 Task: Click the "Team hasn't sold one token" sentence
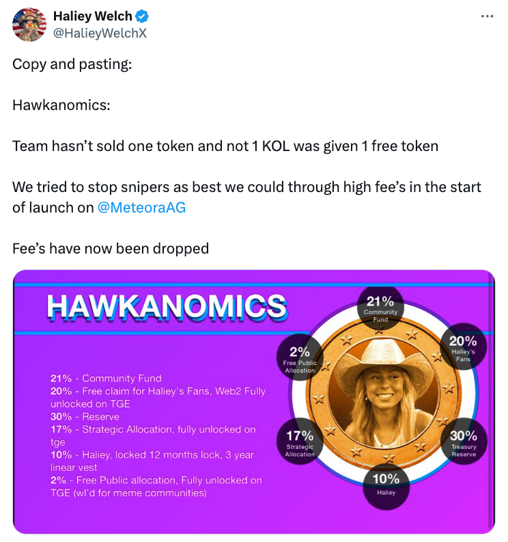[225, 146]
